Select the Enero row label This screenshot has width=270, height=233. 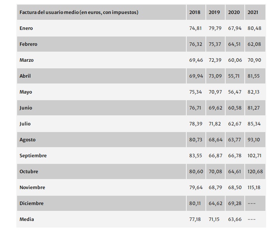26,28
